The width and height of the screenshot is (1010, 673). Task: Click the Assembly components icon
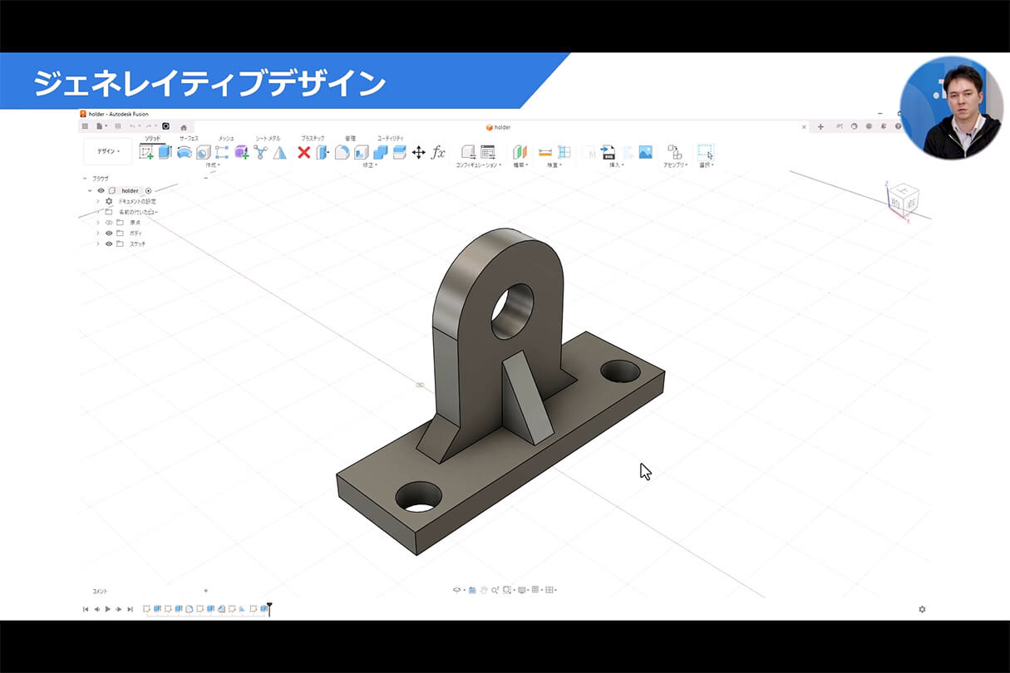[674, 152]
